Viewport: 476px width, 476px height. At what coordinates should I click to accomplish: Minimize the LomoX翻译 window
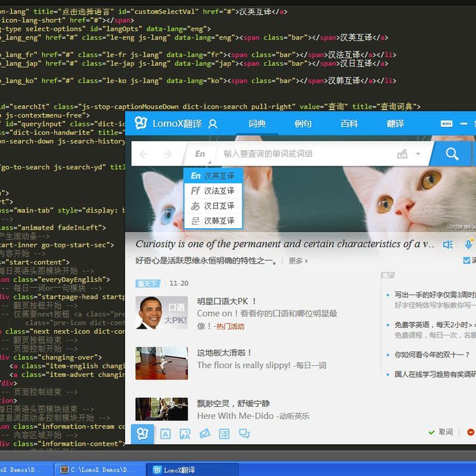(464, 124)
